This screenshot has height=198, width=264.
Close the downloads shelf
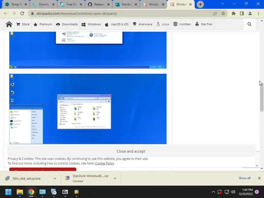(x=259, y=178)
